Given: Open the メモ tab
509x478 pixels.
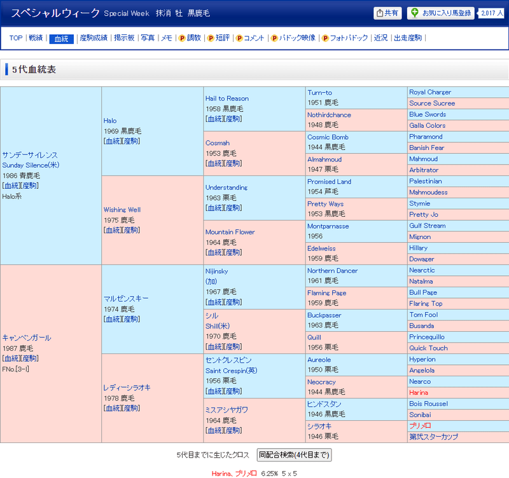Looking at the screenshot, I should 167,38.
